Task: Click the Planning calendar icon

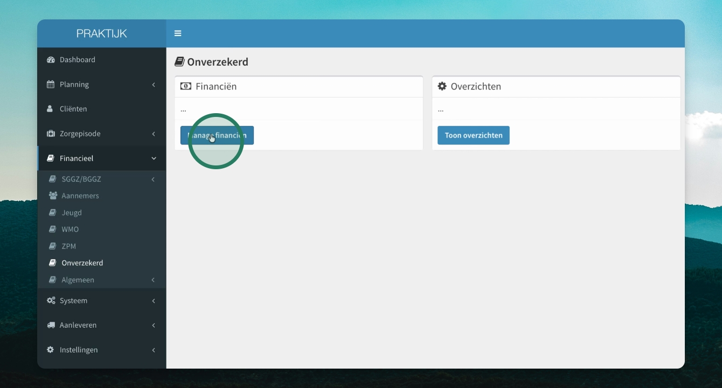Action: 51,84
